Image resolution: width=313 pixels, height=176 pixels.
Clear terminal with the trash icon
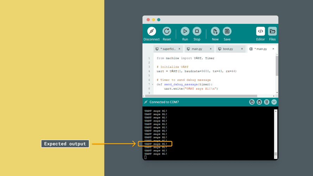coord(267,102)
